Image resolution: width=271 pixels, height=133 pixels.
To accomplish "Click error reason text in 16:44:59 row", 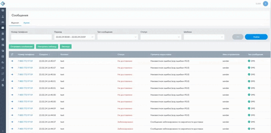I will click(170, 108).
